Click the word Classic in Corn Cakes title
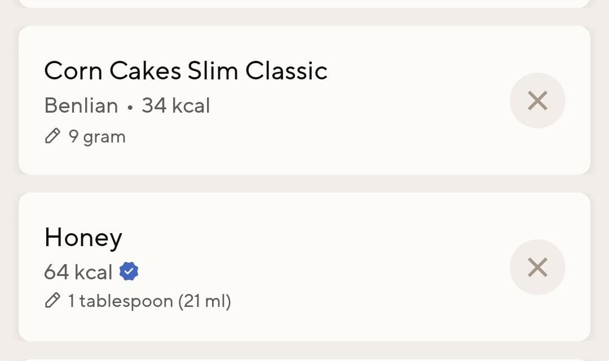609x361 pixels. click(x=286, y=71)
